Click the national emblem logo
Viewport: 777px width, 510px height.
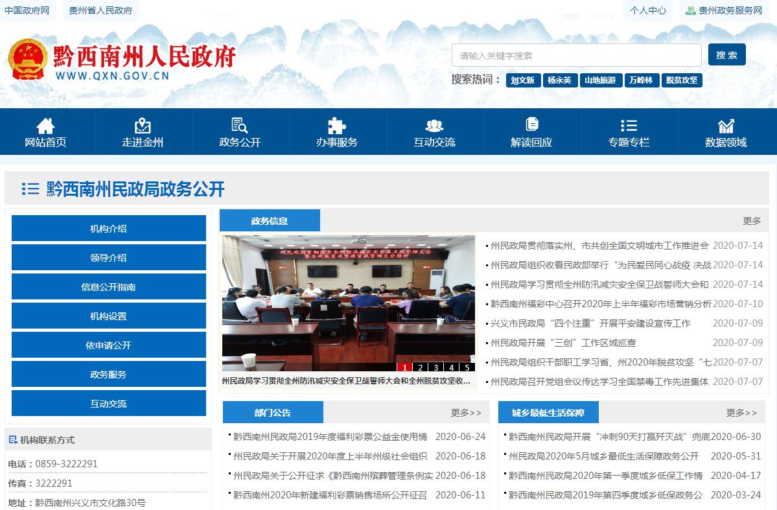28,60
